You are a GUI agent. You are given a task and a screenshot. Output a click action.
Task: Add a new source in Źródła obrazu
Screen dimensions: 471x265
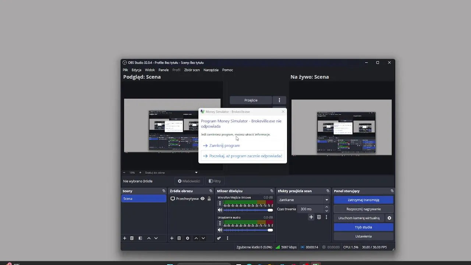(172, 238)
